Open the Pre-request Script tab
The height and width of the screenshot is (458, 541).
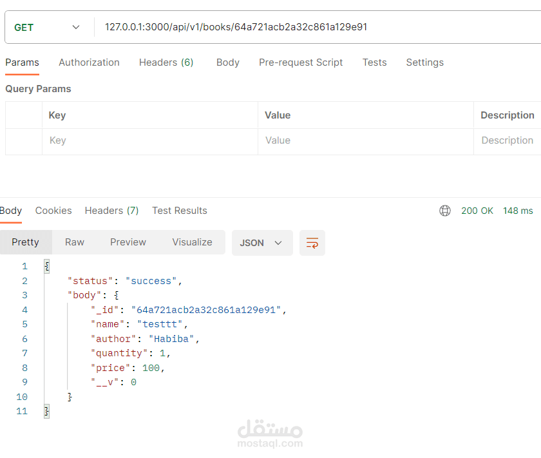pyautogui.click(x=301, y=62)
